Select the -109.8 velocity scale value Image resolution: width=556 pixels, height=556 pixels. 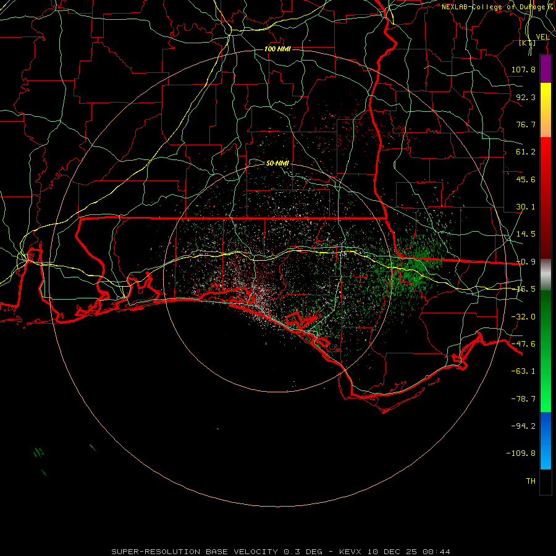[521, 453]
